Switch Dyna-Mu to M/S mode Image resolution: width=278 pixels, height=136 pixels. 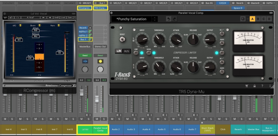click(x=126, y=51)
